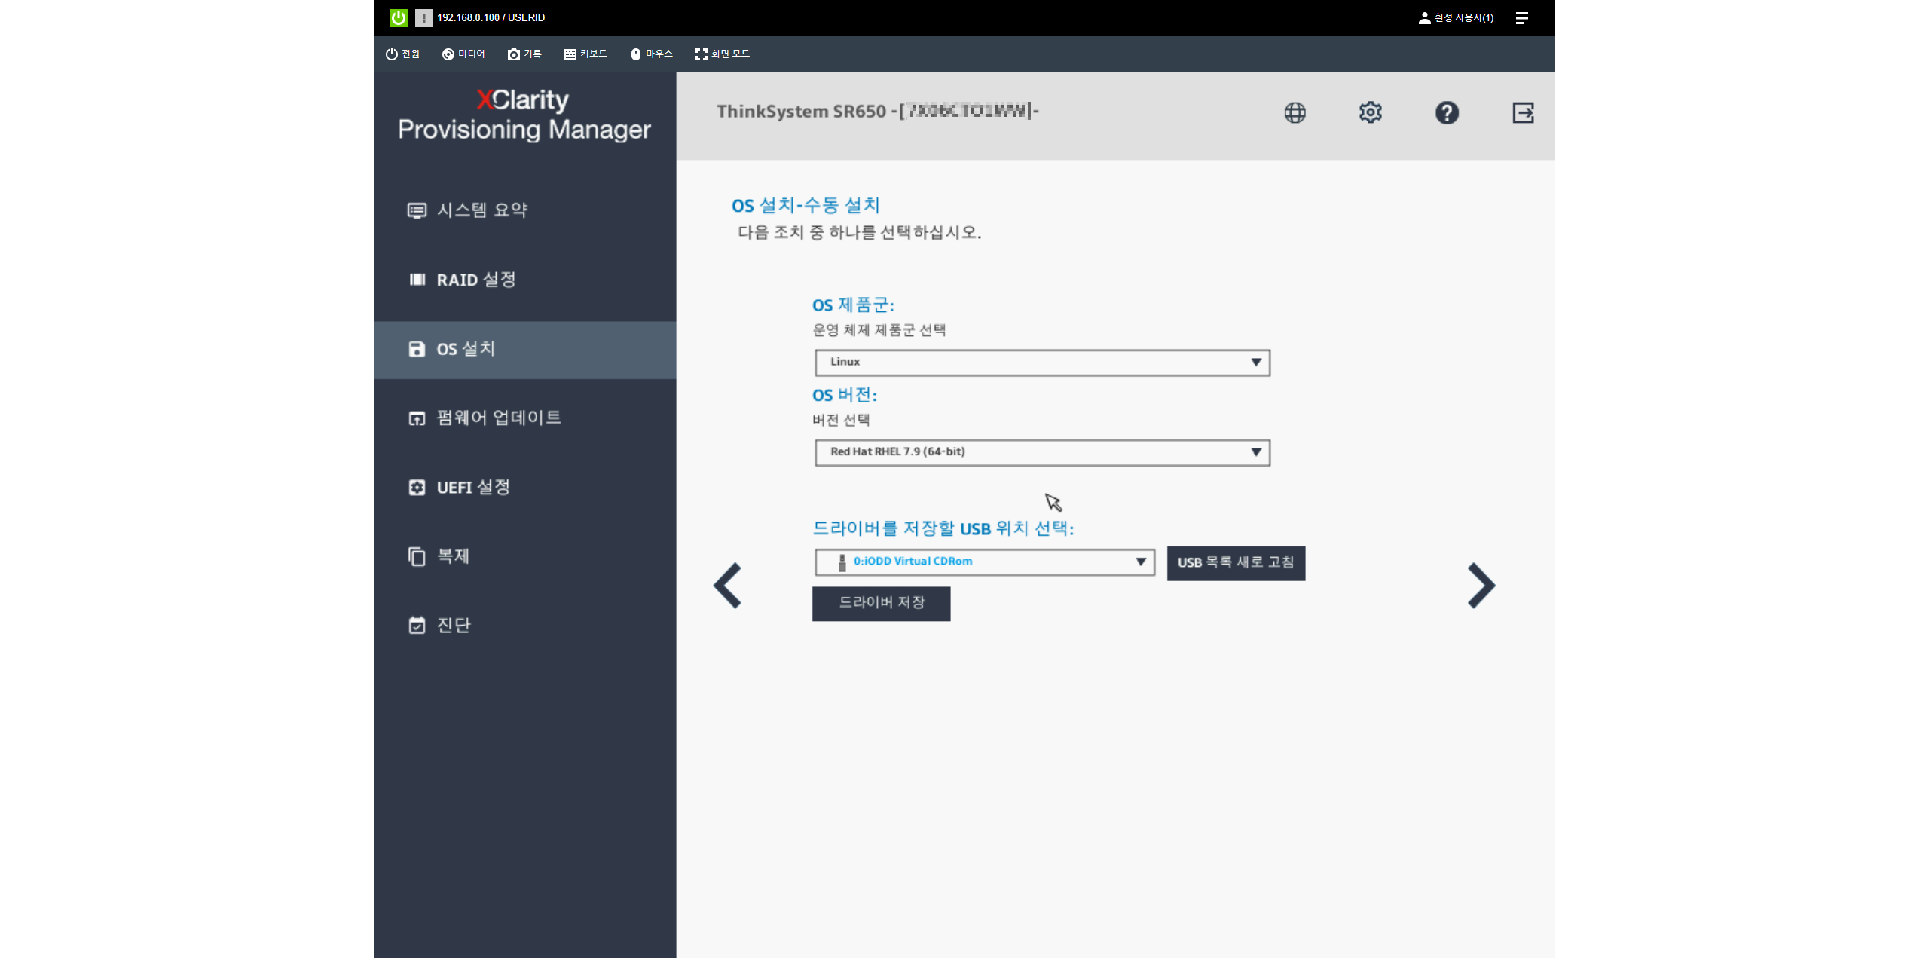Click the help question mark icon

[x=1446, y=112]
